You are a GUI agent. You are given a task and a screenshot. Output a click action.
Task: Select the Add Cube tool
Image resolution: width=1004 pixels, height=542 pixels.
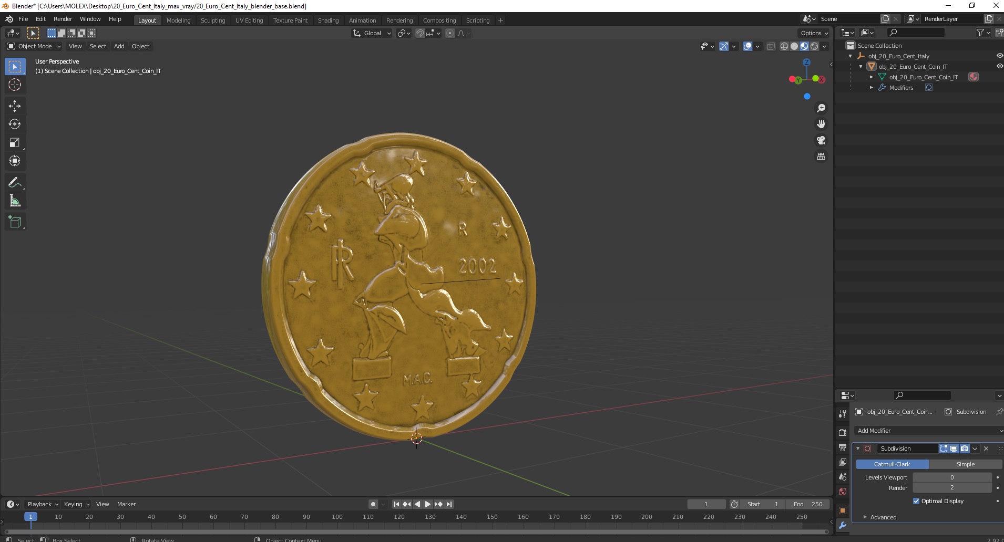click(15, 222)
